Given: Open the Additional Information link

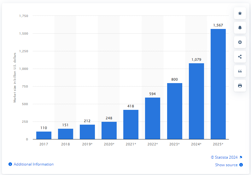Looking at the screenshot, I should pyautogui.click(x=34, y=164).
